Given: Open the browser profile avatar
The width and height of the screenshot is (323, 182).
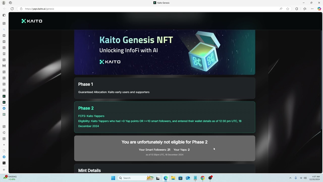Looking at the screenshot, I should pos(4,3).
